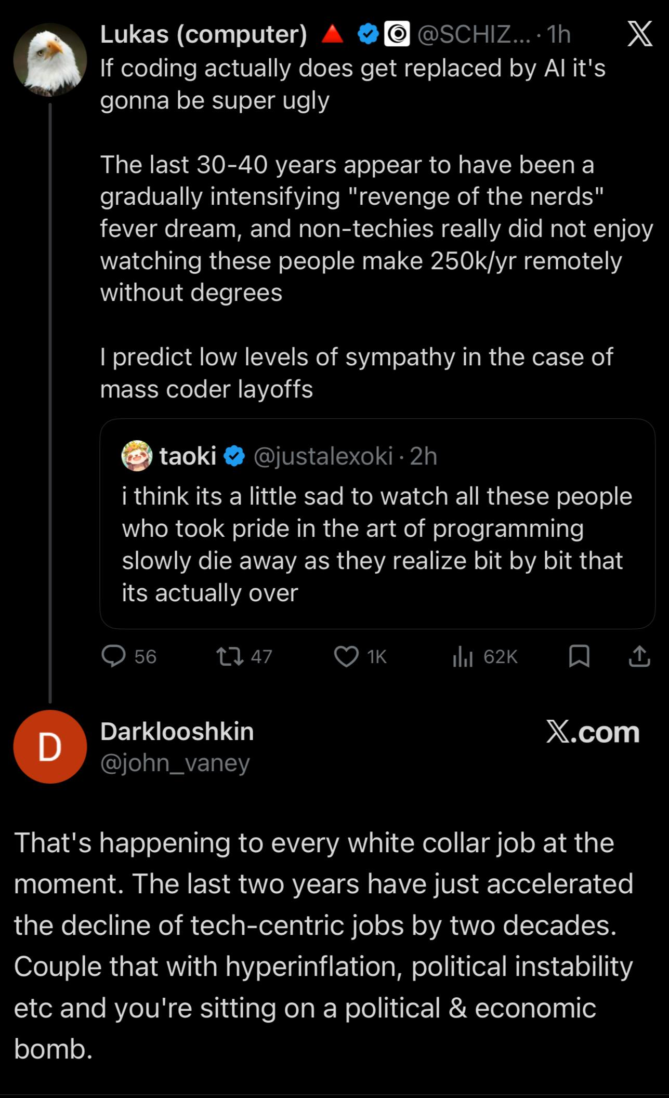Tap the red triangle emoji next to Lukas
The height and width of the screenshot is (1098, 669).
pyautogui.click(x=332, y=35)
